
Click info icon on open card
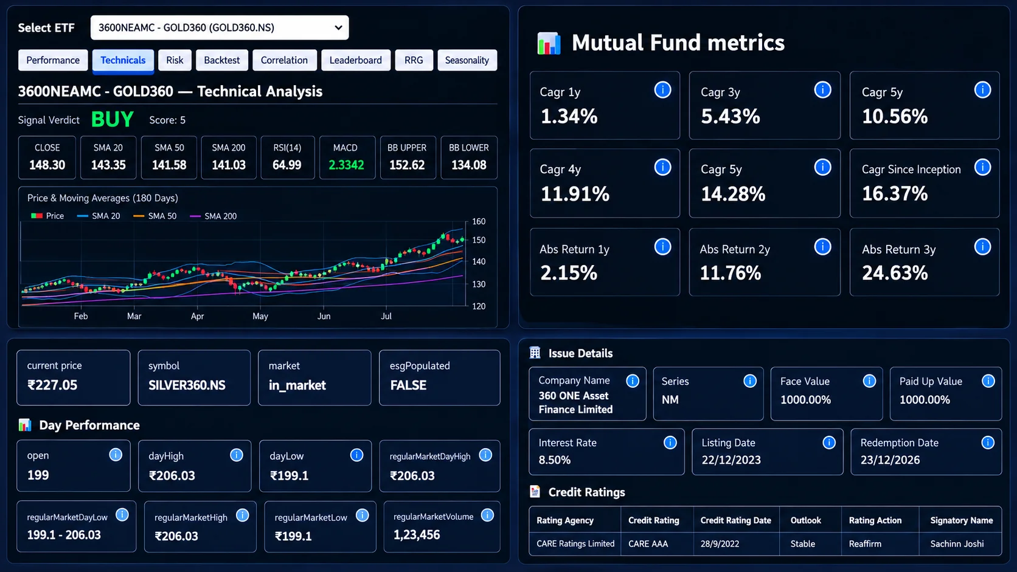pyautogui.click(x=116, y=455)
